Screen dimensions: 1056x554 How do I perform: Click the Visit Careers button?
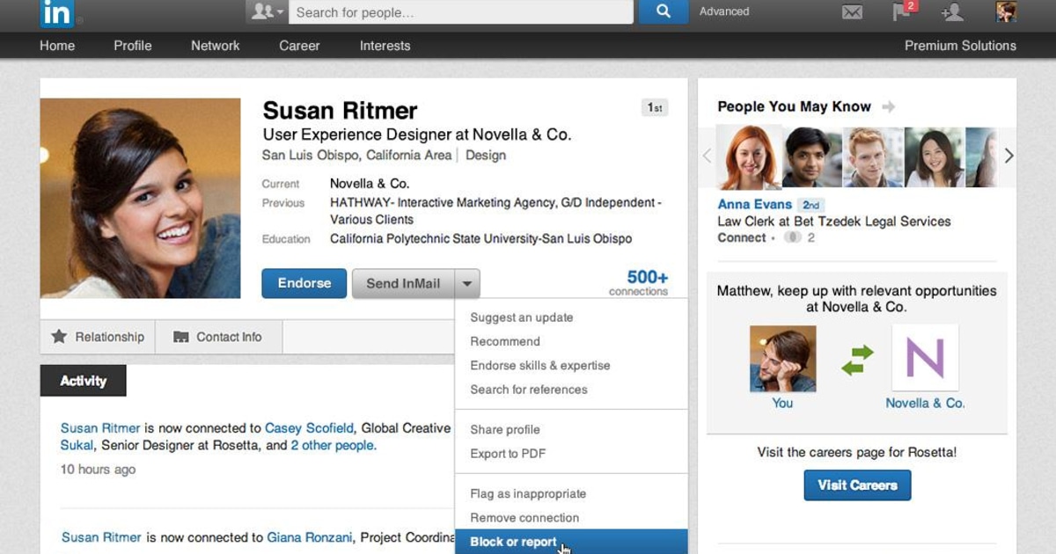857,485
